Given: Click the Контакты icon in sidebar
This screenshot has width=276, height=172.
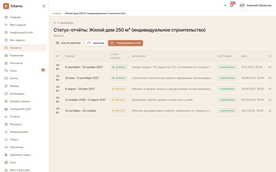Looking at the screenshot, I should [6, 63].
